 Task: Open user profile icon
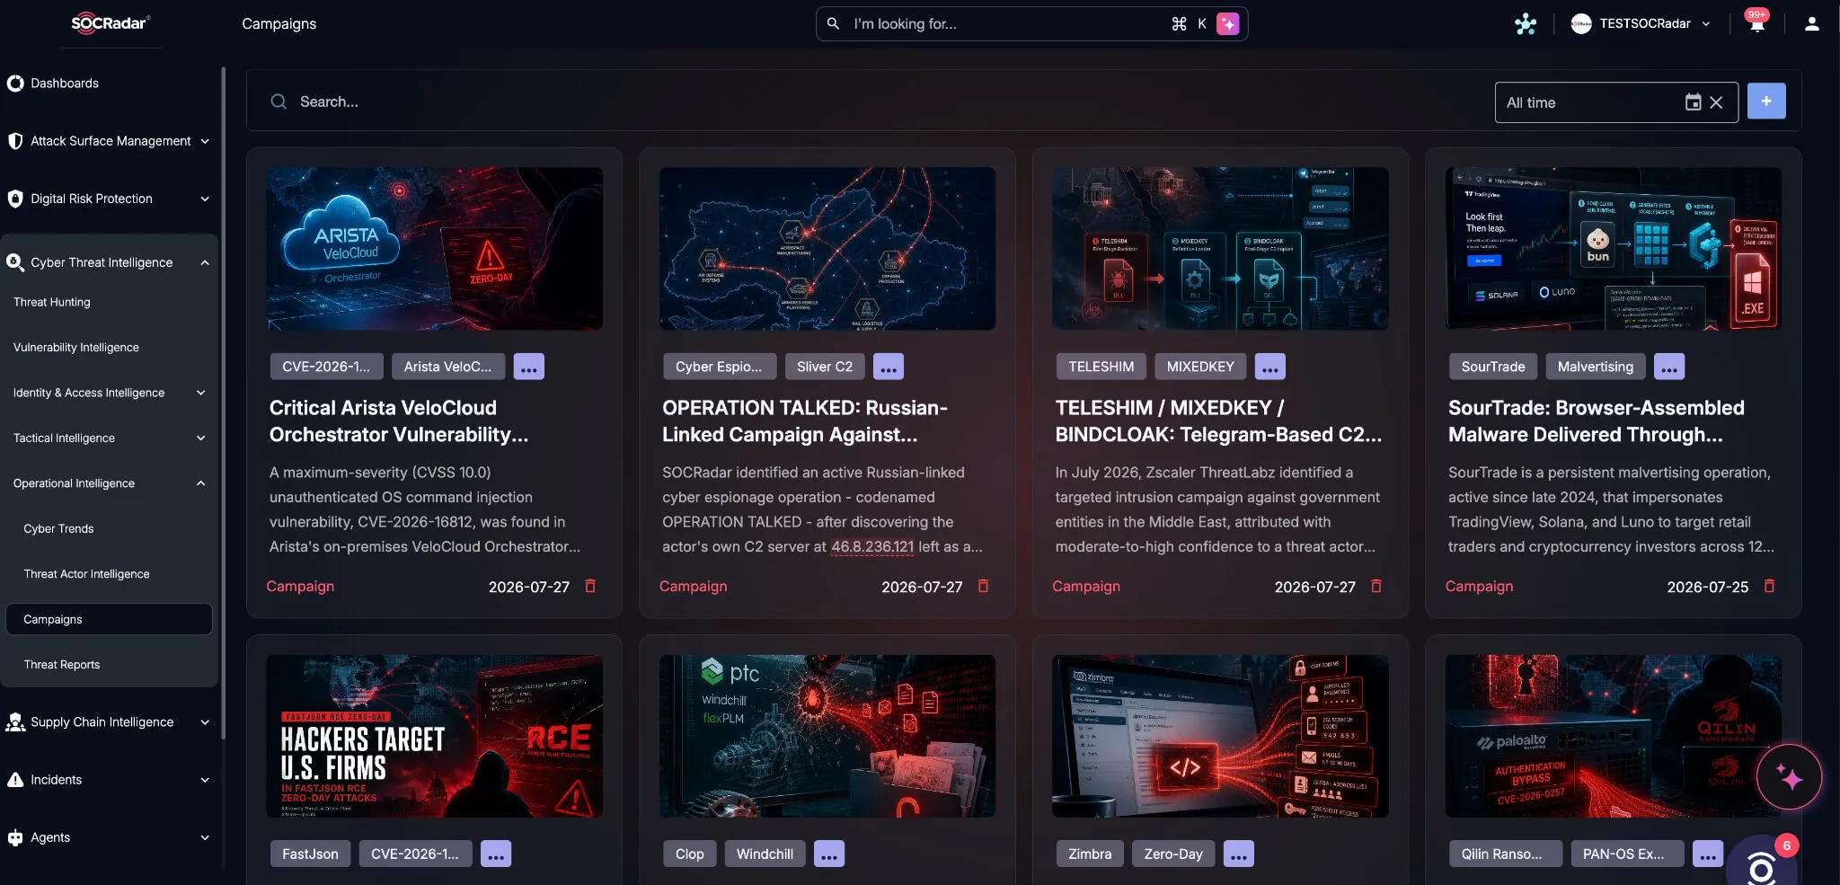click(1811, 24)
